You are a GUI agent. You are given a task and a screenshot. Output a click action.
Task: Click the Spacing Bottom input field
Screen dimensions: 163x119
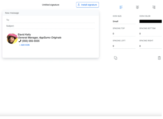(x=151, y=34)
